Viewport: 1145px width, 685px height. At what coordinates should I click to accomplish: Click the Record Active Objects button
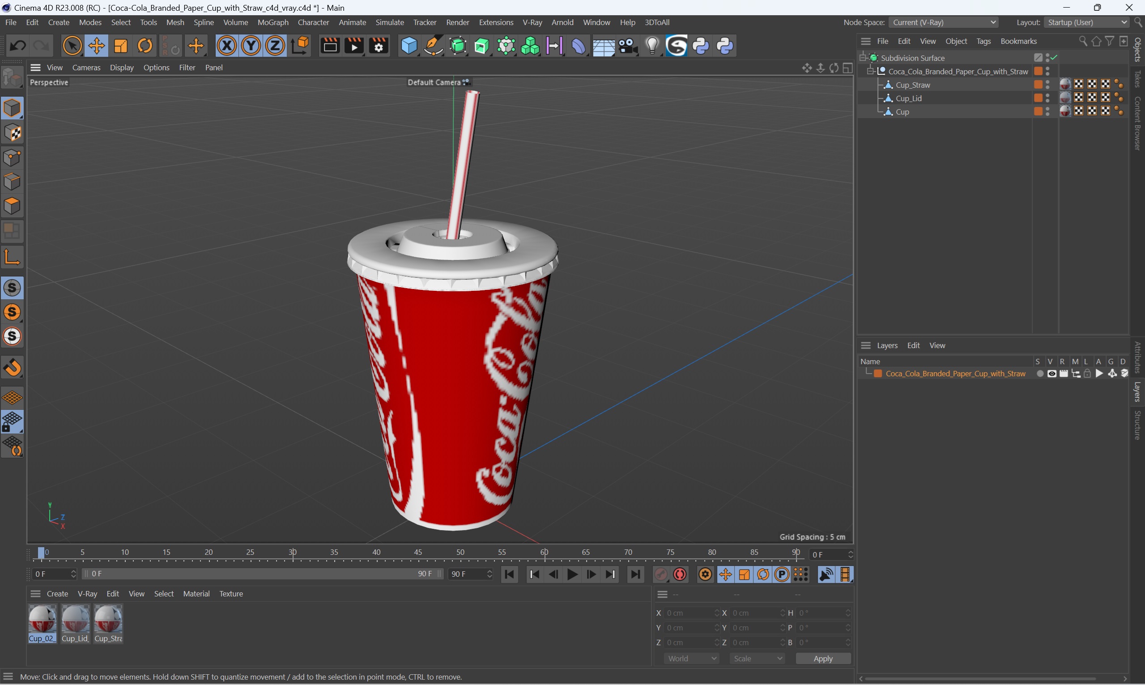(x=661, y=574)
